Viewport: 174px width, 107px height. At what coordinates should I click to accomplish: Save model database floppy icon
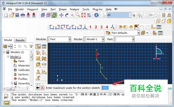point(17,15)
